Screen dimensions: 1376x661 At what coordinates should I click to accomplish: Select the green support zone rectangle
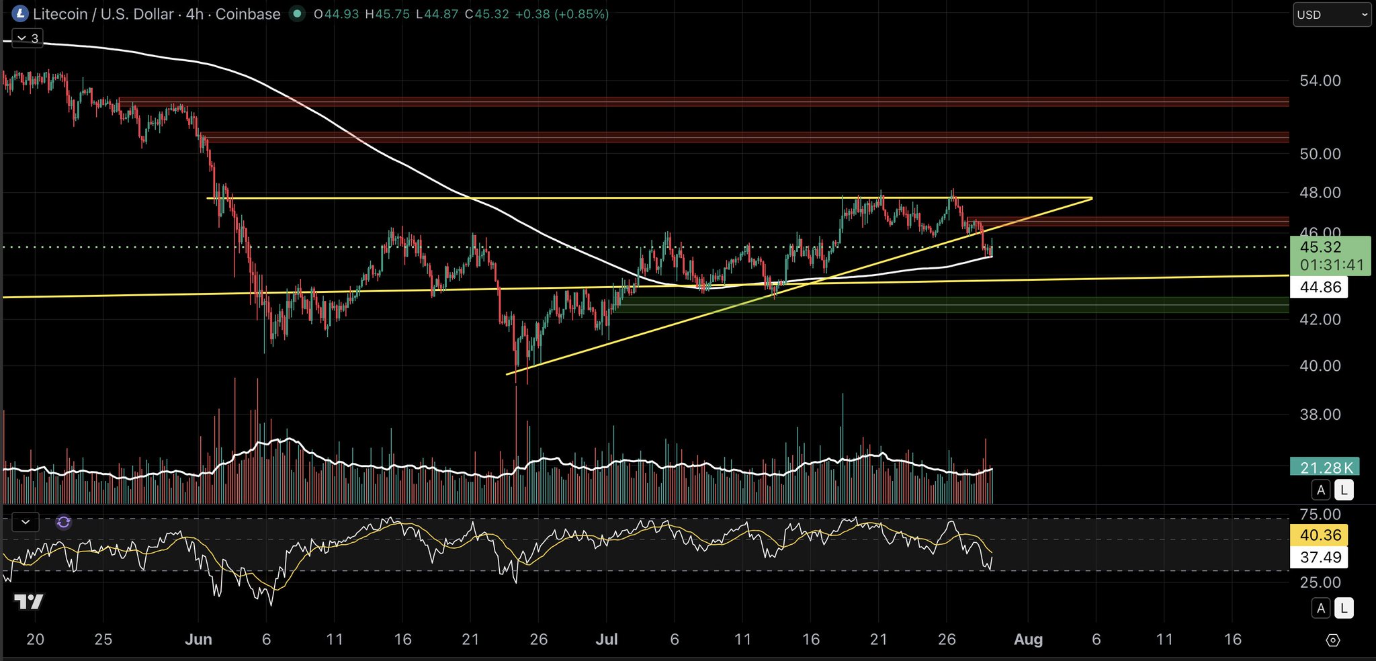(951, 305)
